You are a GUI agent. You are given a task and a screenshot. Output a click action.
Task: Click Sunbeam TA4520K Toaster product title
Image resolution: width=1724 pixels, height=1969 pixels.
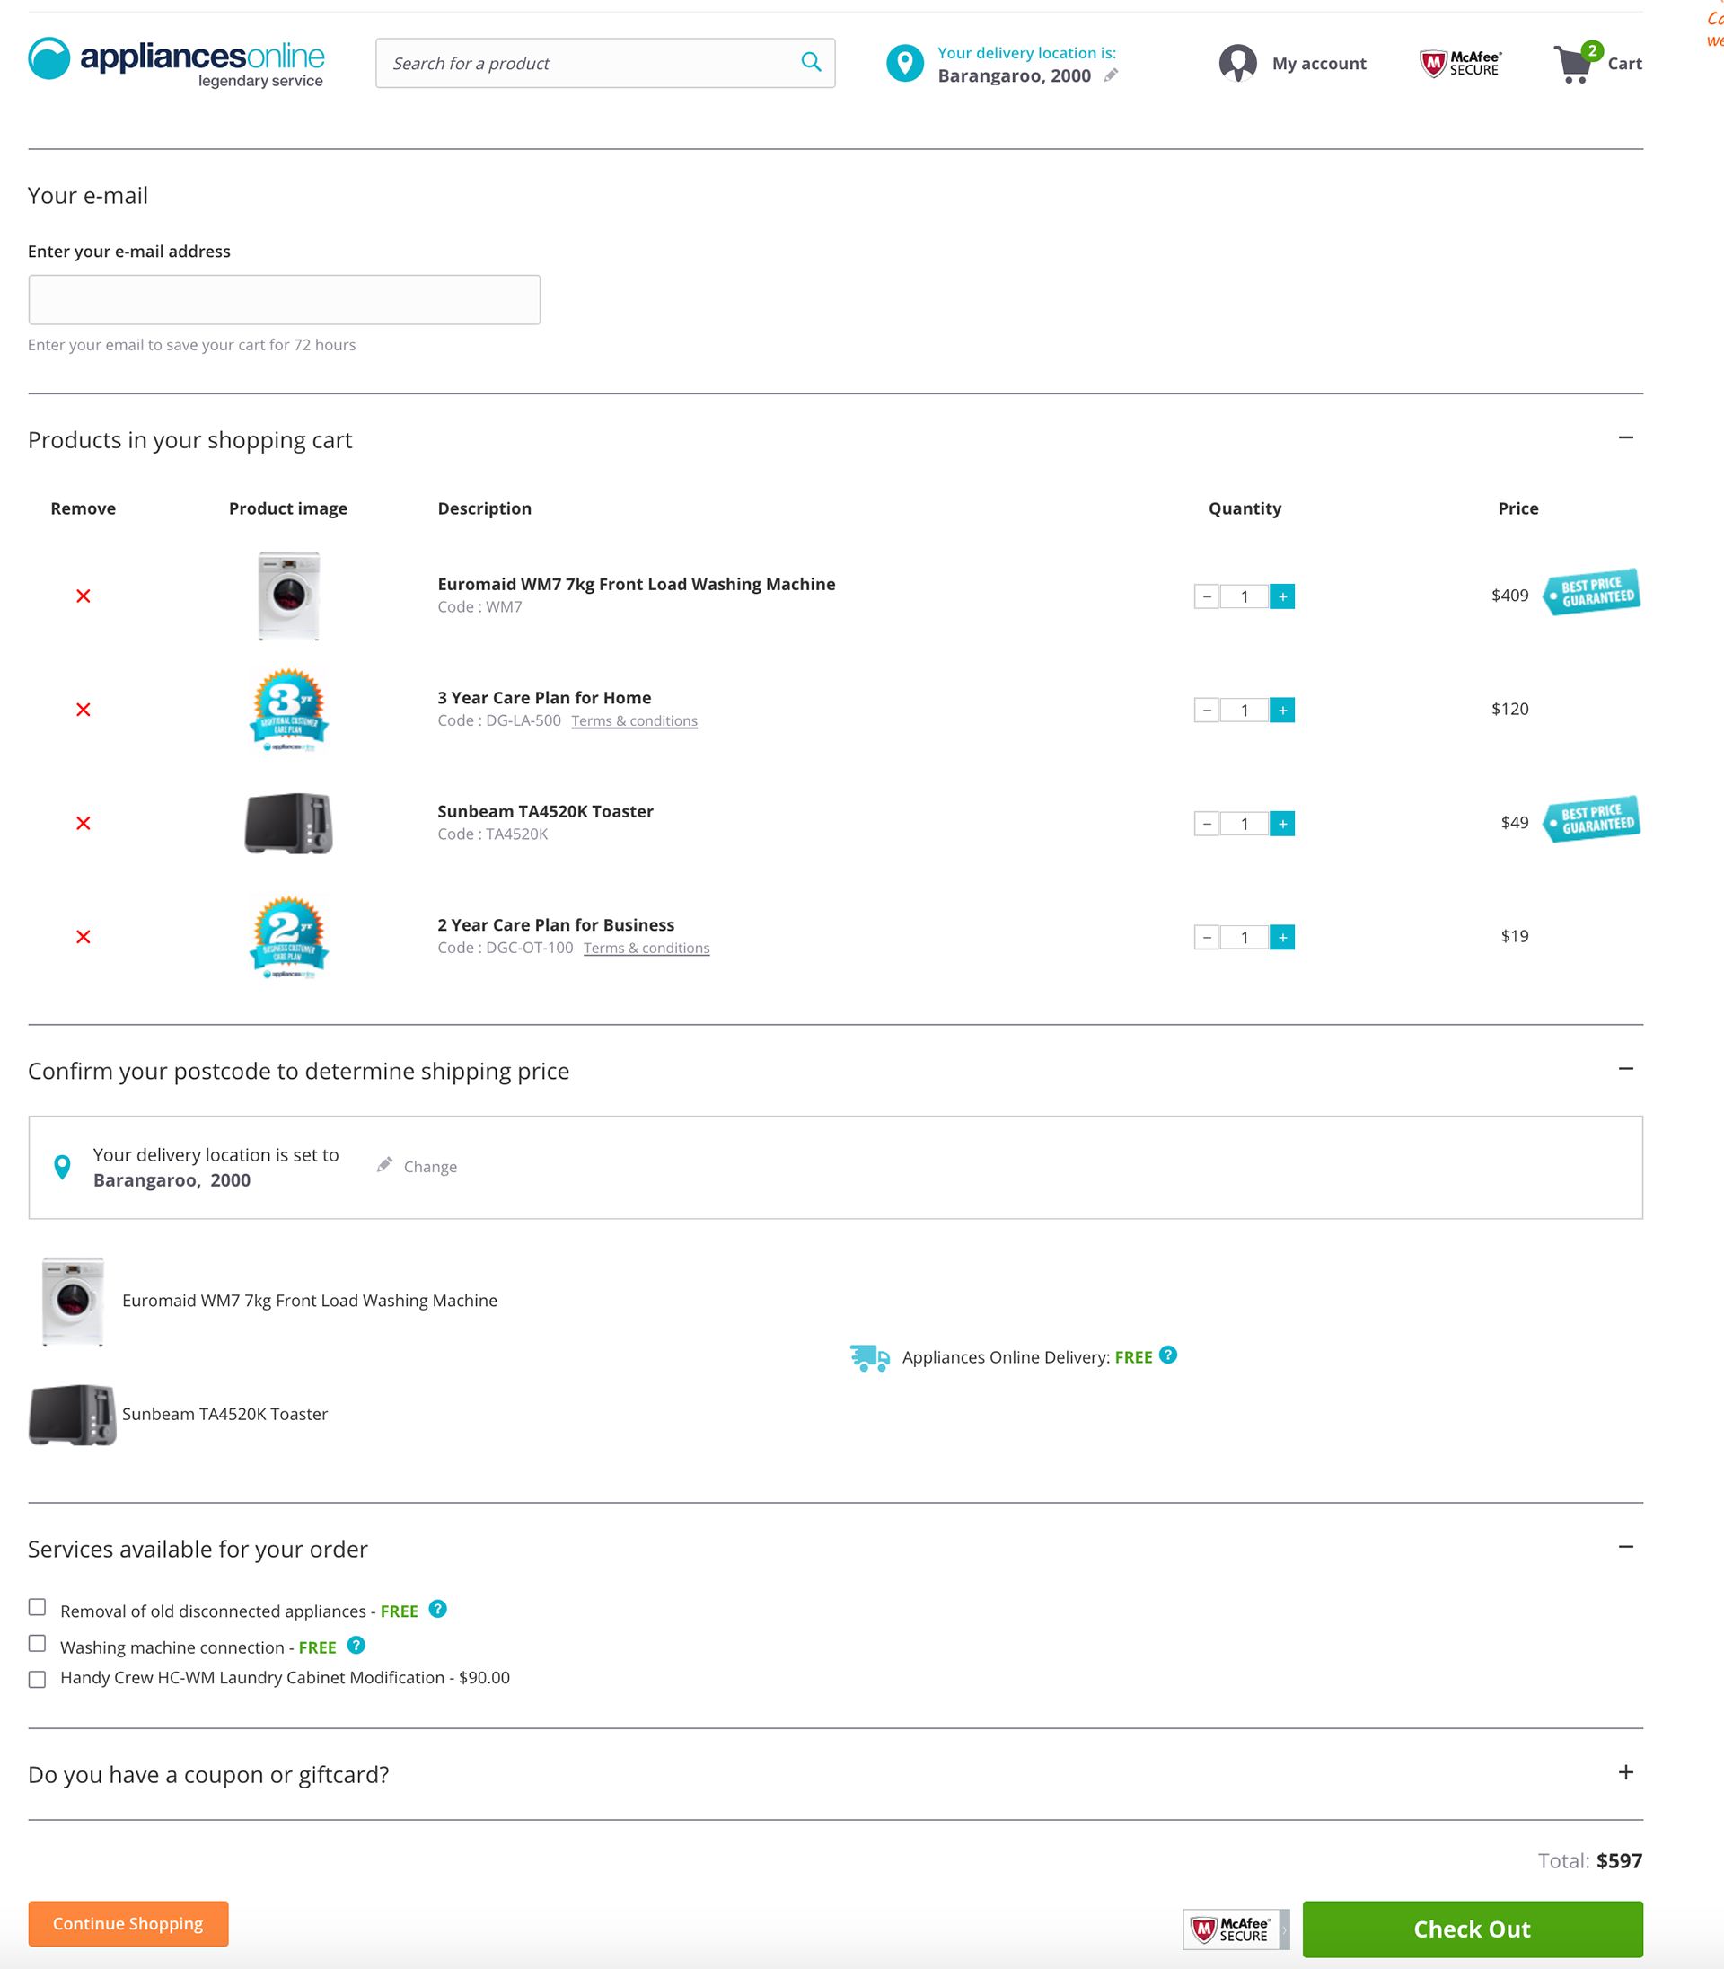pyautogui.click(x=546, y=811)
